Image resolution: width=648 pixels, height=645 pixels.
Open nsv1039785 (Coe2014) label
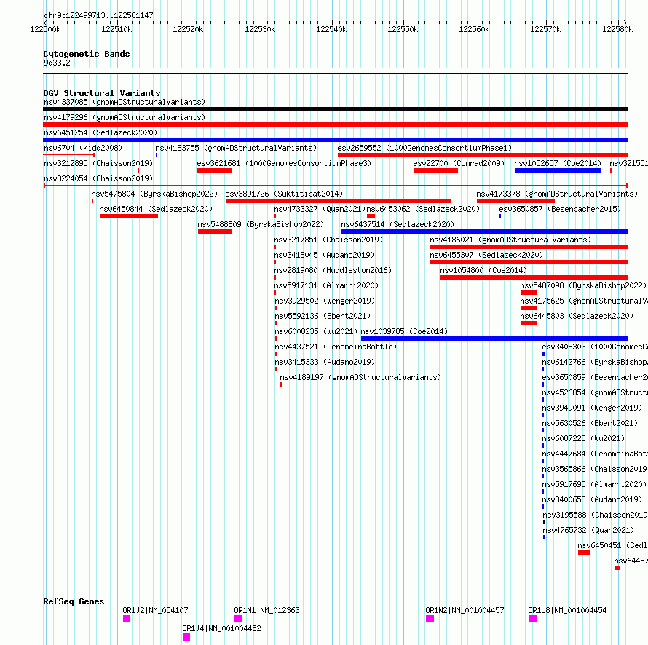404,331
